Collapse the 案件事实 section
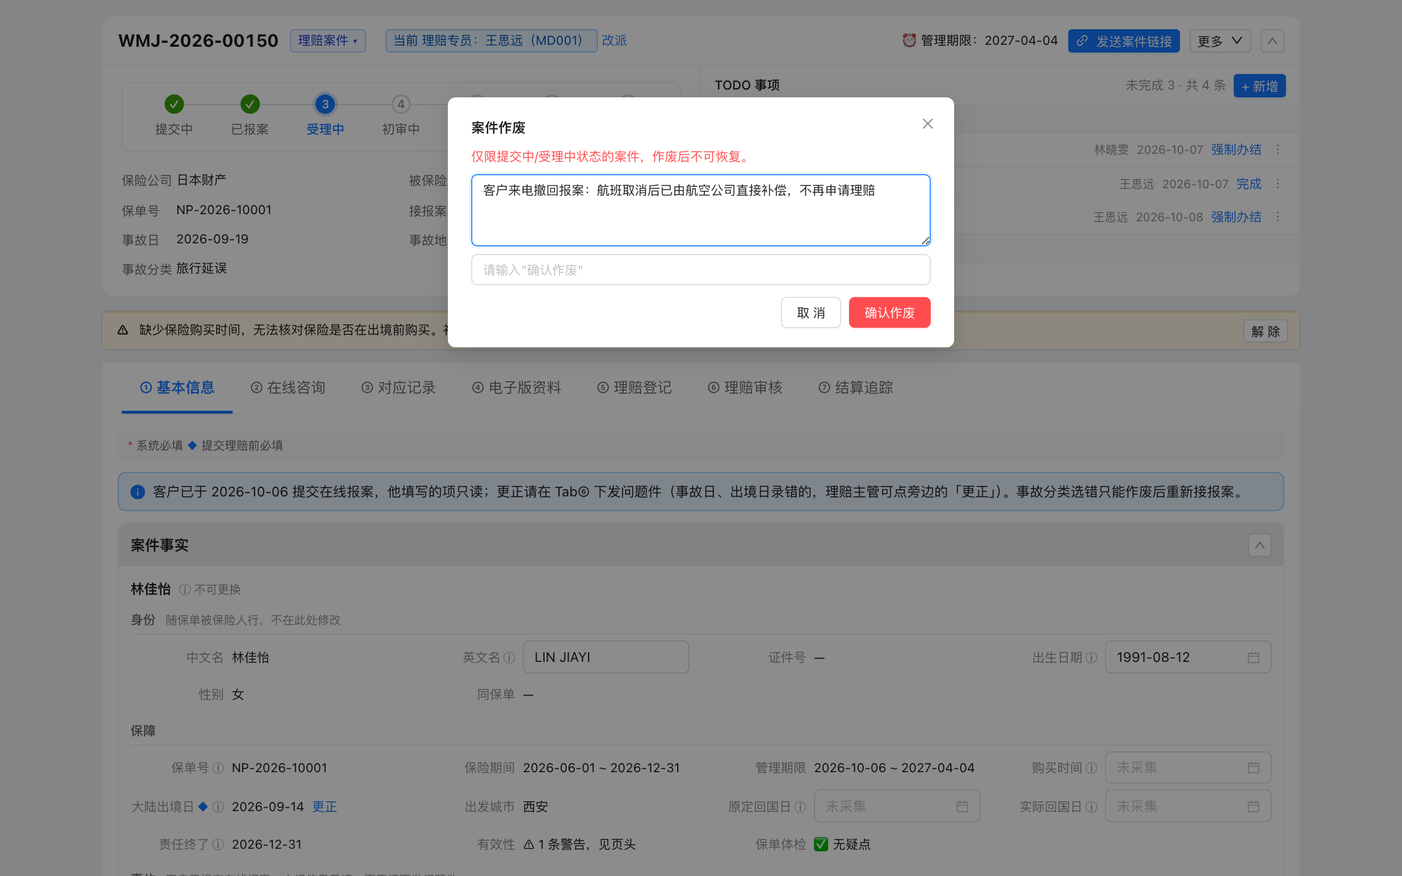 1259,546
